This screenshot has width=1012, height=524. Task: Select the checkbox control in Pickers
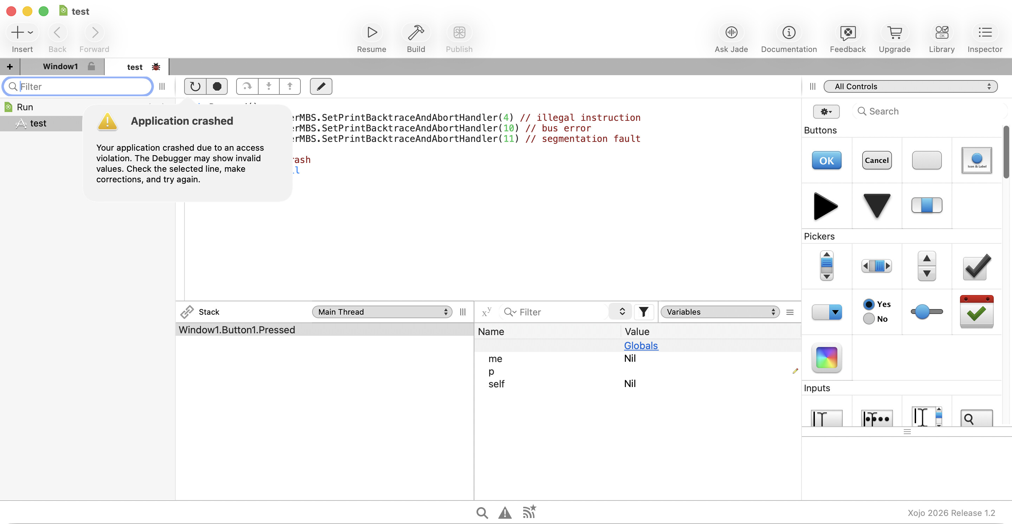977,267
